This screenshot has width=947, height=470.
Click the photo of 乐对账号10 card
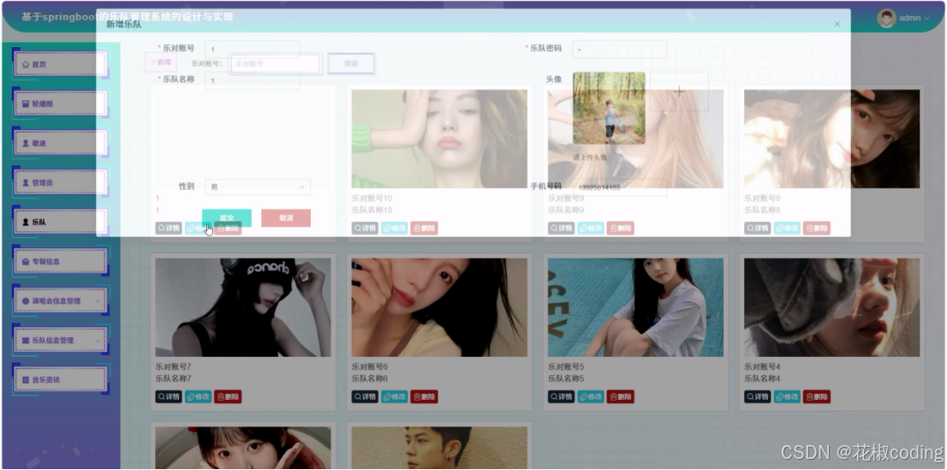[x=439, y=139]
